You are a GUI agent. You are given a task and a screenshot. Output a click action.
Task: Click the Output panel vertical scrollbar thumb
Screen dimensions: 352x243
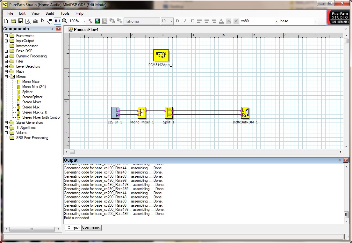(346, 214)
